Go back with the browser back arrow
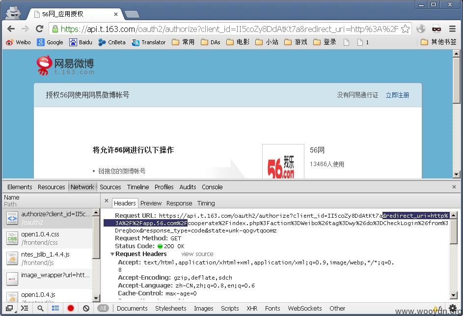This screenshot has width=463, height=316. (11, 29)
